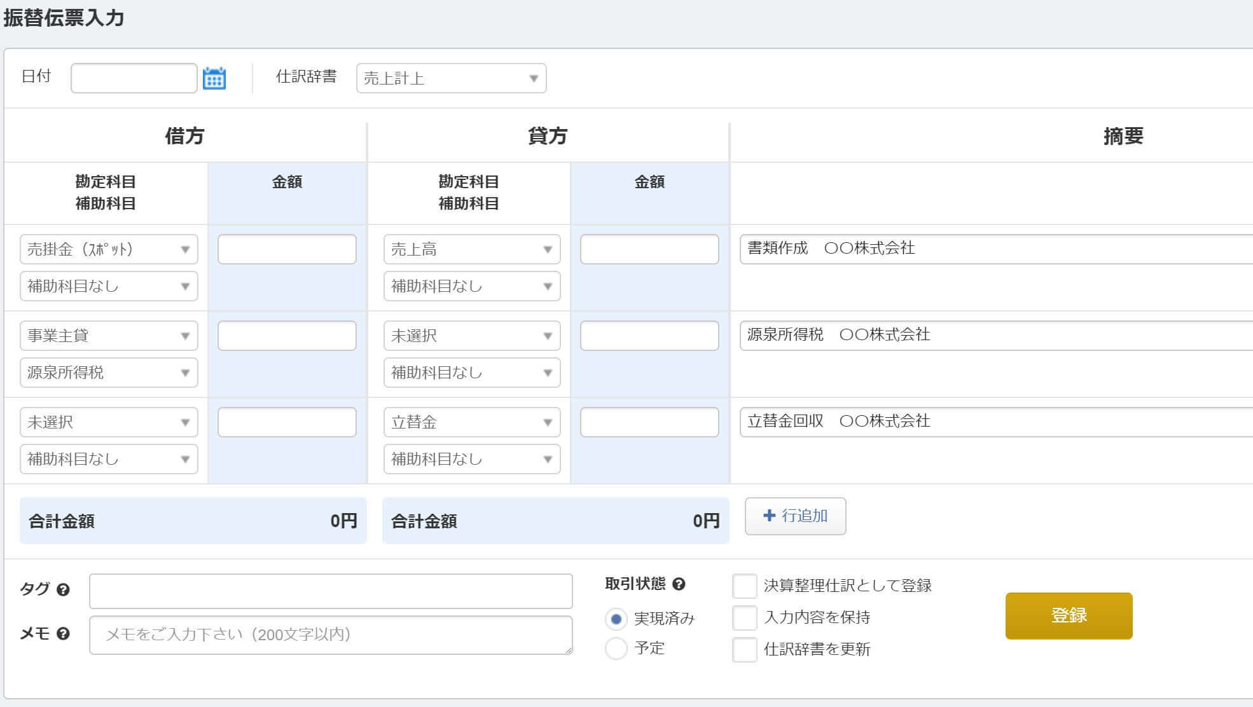
Task: Open first row credit 補助科目なし dropdown
Action: coord(472,286)
